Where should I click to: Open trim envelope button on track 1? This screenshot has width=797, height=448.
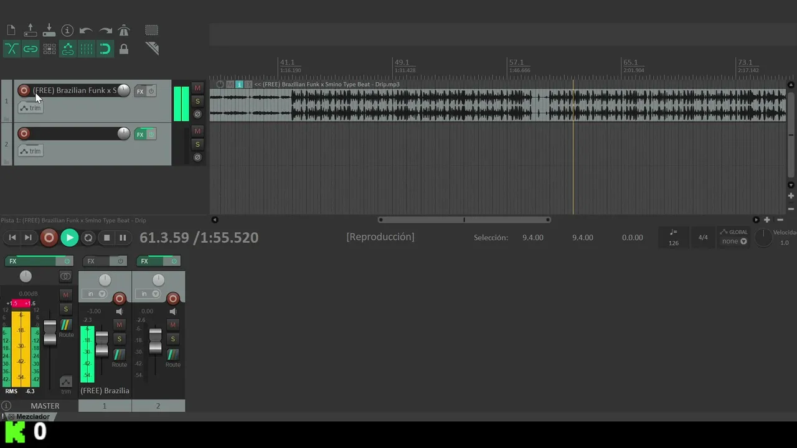[x=31, y=108]
